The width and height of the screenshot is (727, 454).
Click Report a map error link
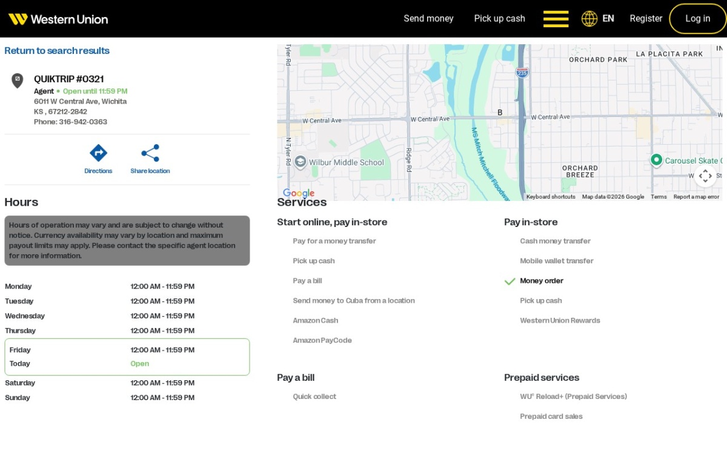tap(696, 197)
